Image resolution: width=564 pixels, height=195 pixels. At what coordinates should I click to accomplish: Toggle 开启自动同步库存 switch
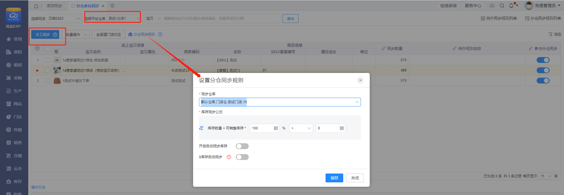[242, 146]
